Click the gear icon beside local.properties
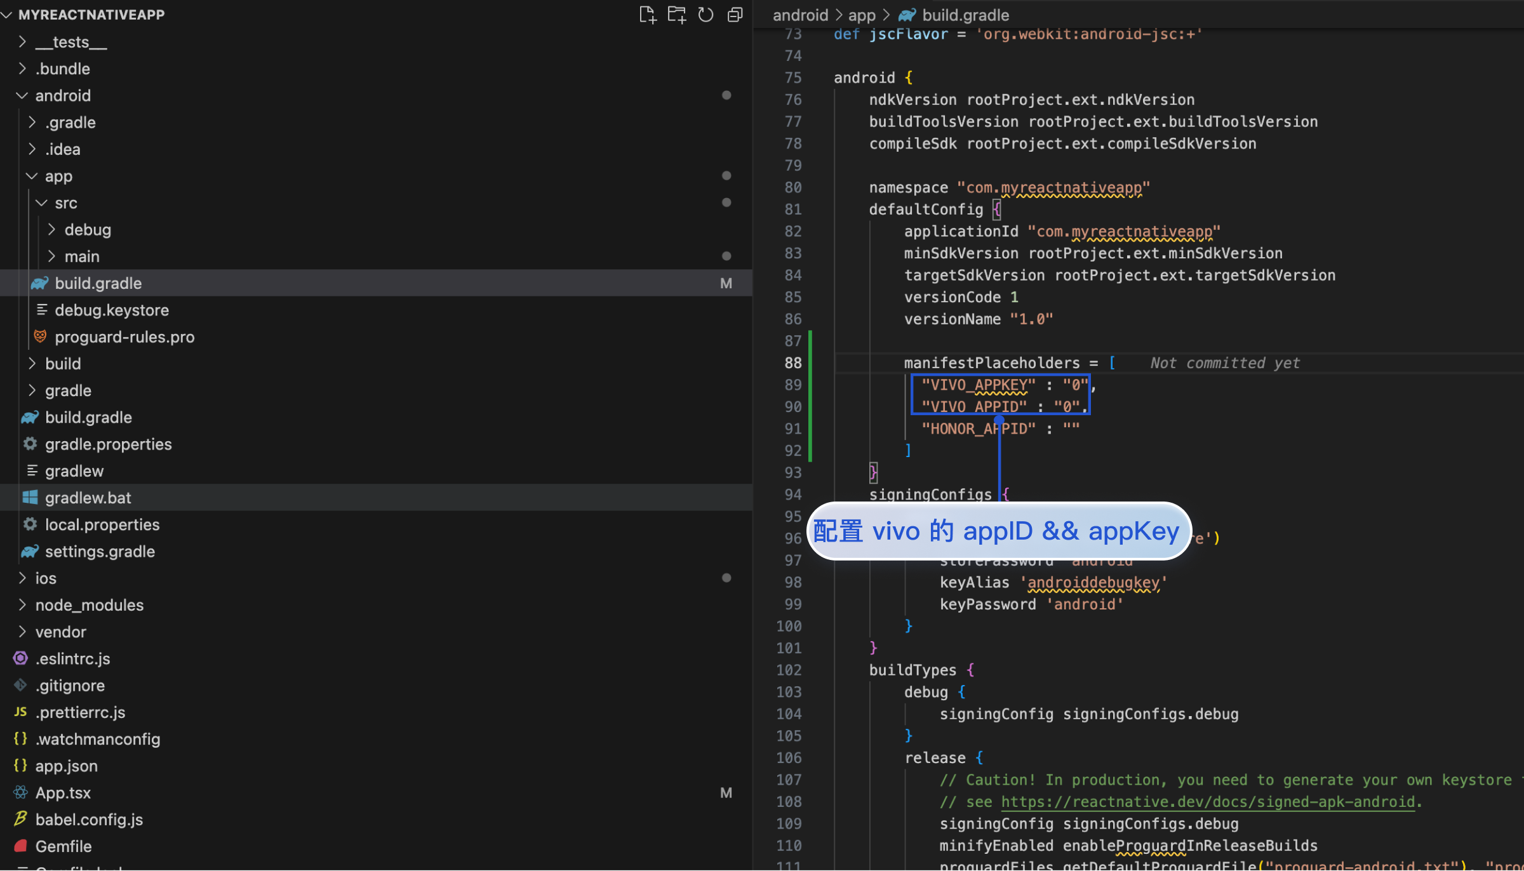 click(30, 524)
